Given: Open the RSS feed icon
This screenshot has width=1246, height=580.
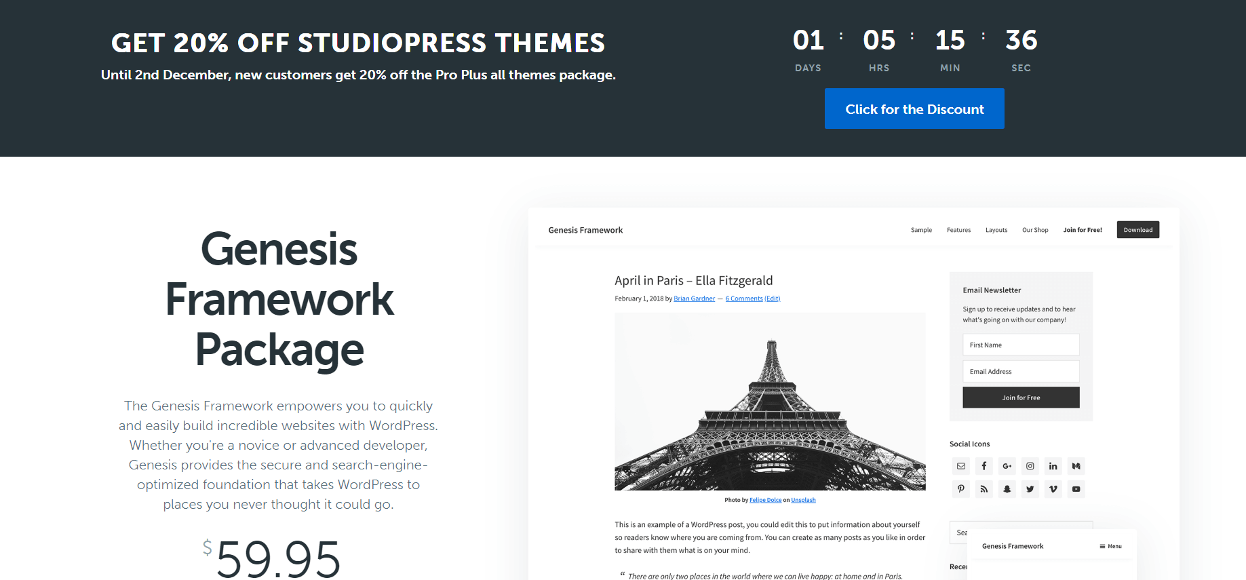Looking at the screenshot, I should click(x=984, y=489).
